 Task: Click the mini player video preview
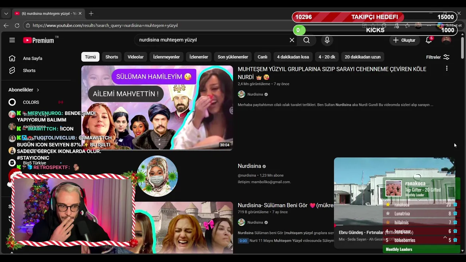(394, 191)
